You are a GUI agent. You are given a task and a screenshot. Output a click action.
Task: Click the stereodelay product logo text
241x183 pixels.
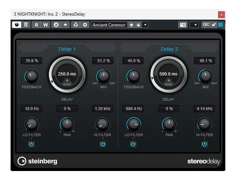[204, 162]
